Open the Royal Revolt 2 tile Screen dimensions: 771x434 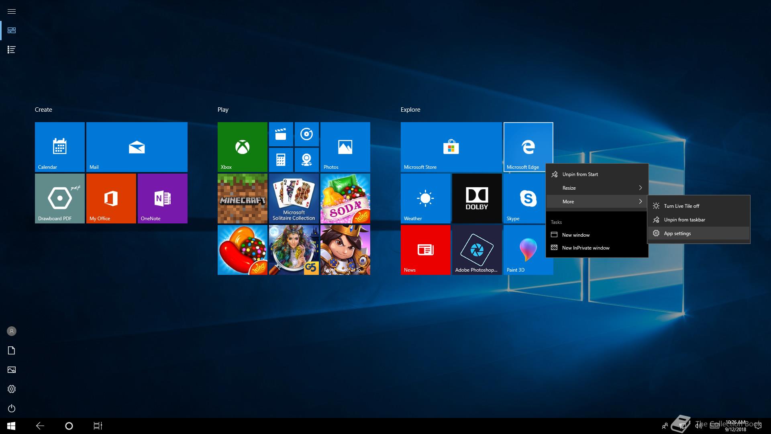coord(345,250)
